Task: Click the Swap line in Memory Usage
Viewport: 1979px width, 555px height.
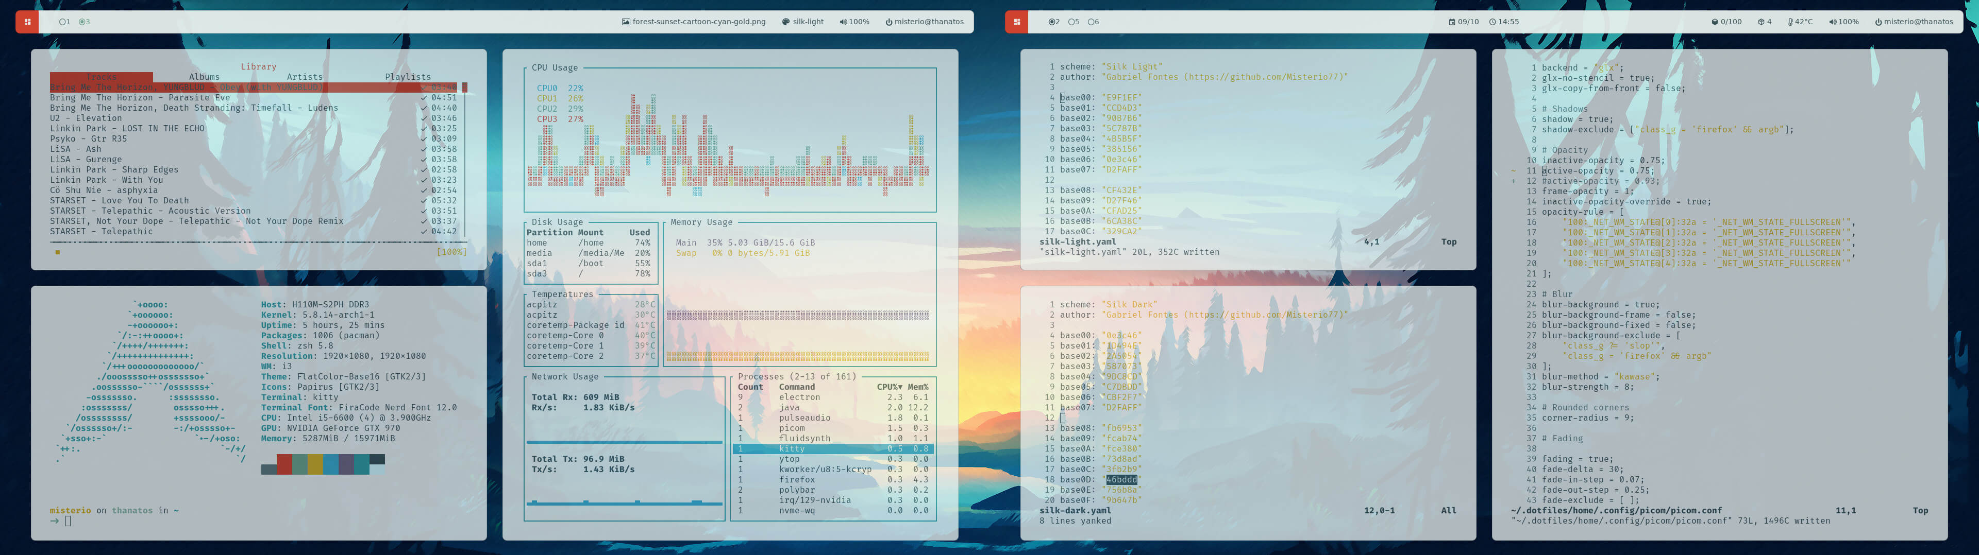Action: pos(743,253)
